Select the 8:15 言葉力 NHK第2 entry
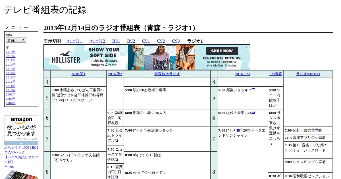The height and width of the screenshot is (179, 341). click(x=115, y=171)
